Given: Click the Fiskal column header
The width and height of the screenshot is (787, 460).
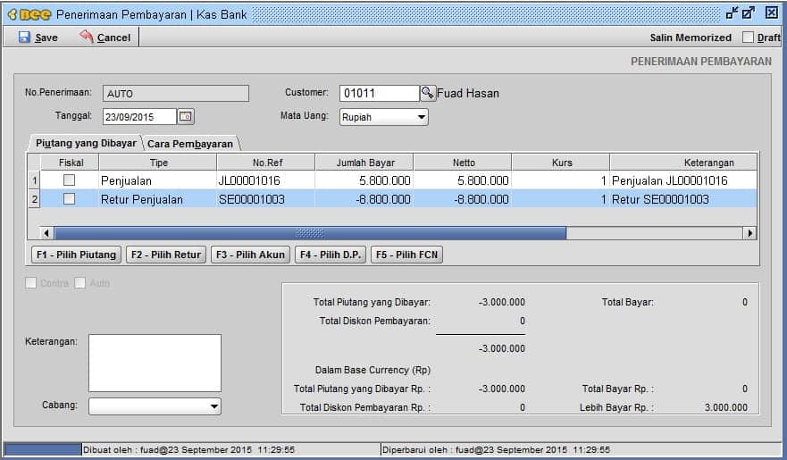Looking at the screenshot, I should 71,163.
